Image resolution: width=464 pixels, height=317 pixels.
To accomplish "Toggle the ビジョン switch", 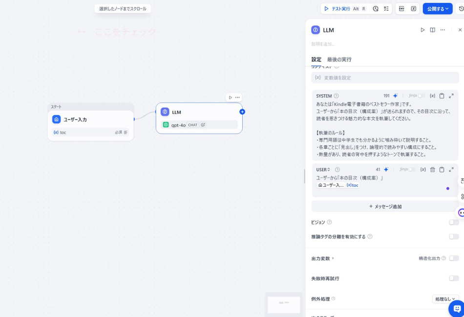I will point(453,222).
